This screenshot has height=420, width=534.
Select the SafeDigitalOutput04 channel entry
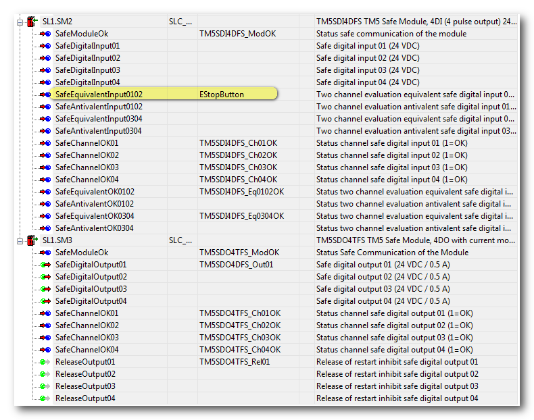(91, 301)
